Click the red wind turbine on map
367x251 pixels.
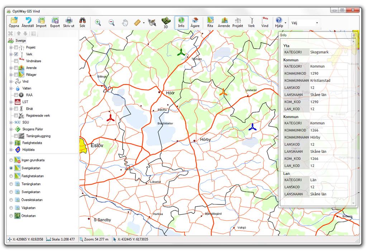[110, 118]
